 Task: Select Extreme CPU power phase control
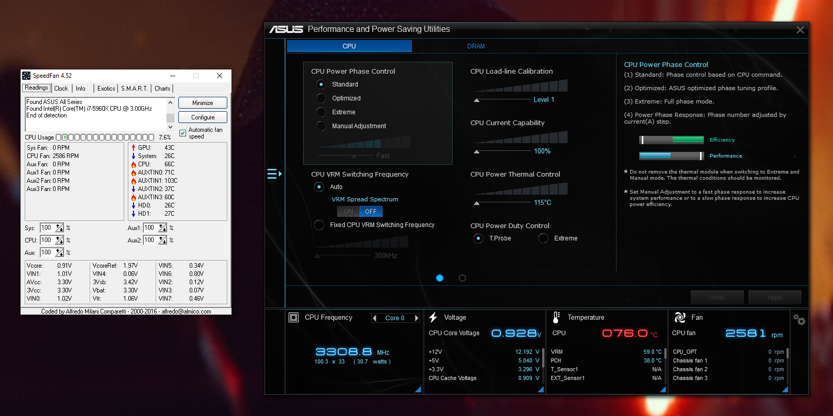point(321,112)
